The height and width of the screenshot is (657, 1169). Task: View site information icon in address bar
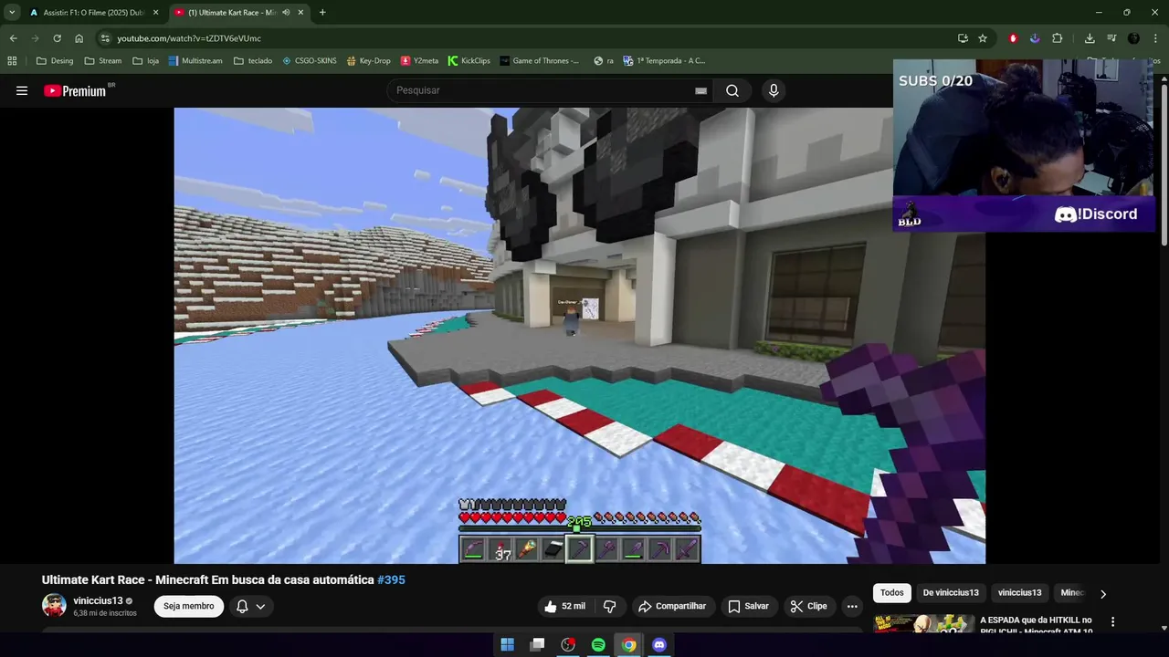tap(105, 38)
